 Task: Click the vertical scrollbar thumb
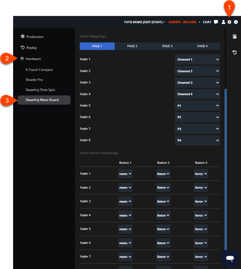click(x=226, y=167)
